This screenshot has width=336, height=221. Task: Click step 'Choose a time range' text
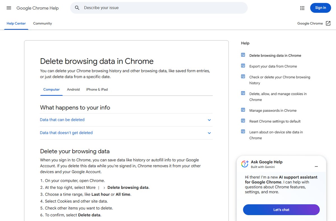click(x=88, y=194)
